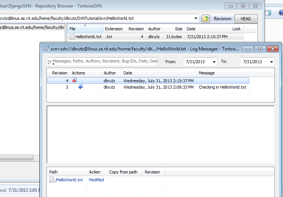Select revision 4 modified action icon
The image size is (283, 197).
pyautogui.click(x=75, y=80)
